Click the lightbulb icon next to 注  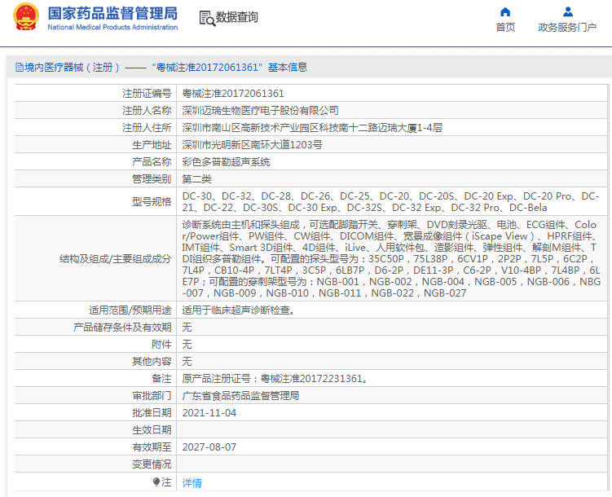pos(156,482)
